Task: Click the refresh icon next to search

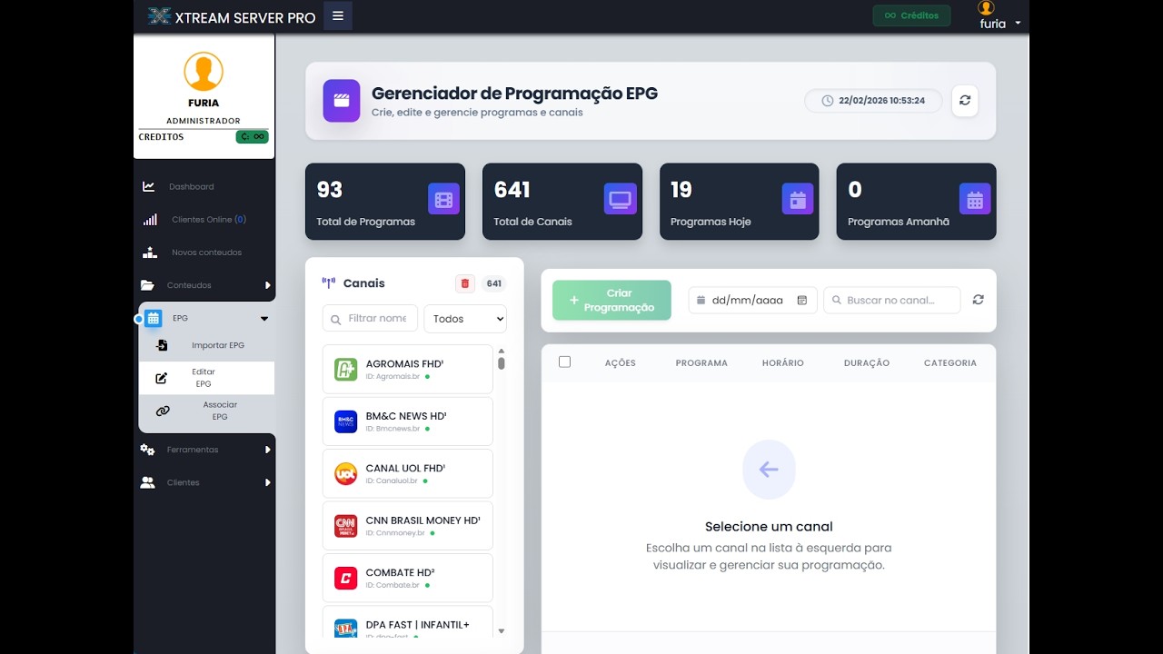Action: (978, 300)
